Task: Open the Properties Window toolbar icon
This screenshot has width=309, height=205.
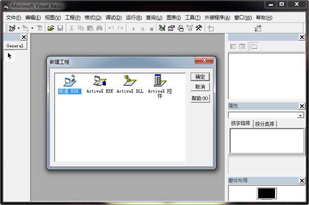Action: point(171,28)
